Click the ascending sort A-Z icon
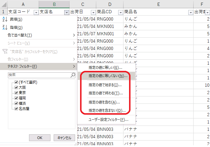210x147 pixels. pyautogui.click(x=4, y=19)
